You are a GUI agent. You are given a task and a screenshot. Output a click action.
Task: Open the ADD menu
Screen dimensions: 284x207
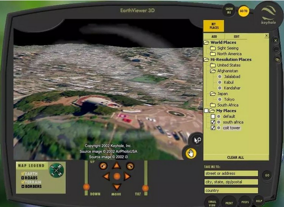tap(214, 37)
